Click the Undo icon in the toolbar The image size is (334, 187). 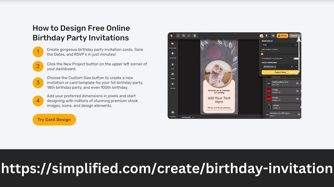coord(183,35)
